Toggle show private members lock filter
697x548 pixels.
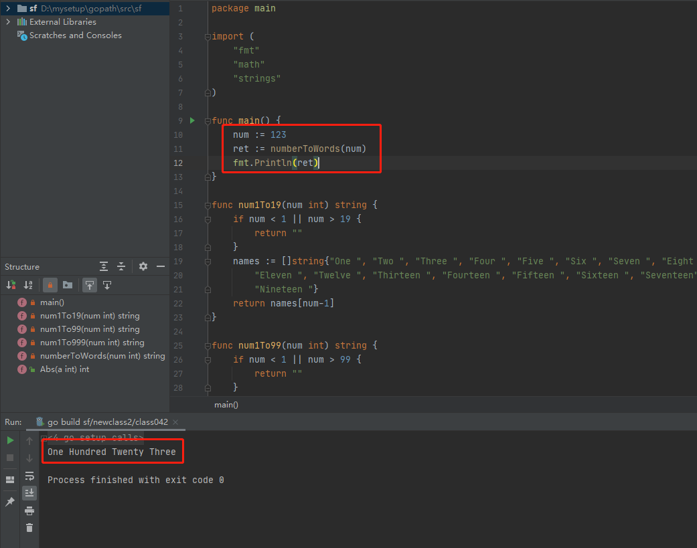pyautogui.click(x=50, y=285)
